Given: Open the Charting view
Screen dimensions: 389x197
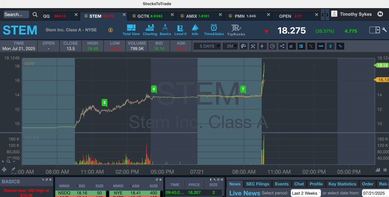Looking at the screenshot, I should 150,30.
